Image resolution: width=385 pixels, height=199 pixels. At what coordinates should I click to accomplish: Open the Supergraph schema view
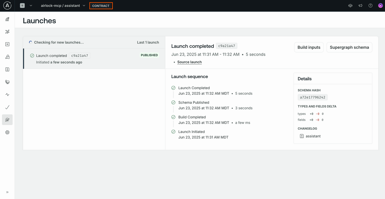tap(349, 47)
